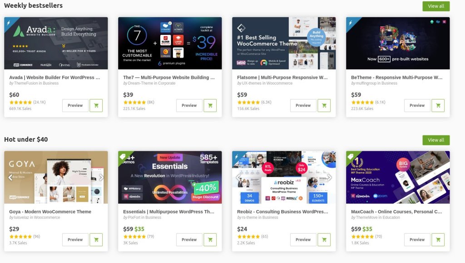Add BeTheme to cart

pyautogui.click(x=438, y=105)
